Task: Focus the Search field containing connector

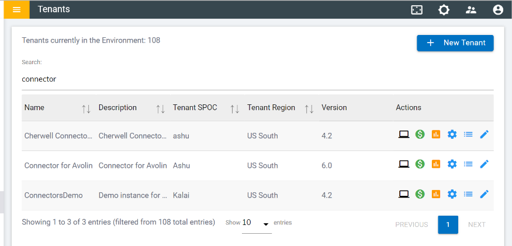Action: tap(257, 79)
